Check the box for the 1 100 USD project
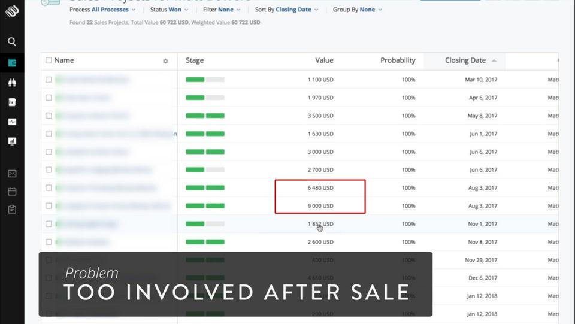 pos(49,80)
